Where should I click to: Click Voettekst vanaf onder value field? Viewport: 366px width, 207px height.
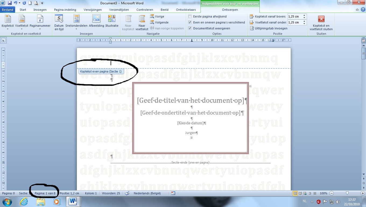click(295, 22)
